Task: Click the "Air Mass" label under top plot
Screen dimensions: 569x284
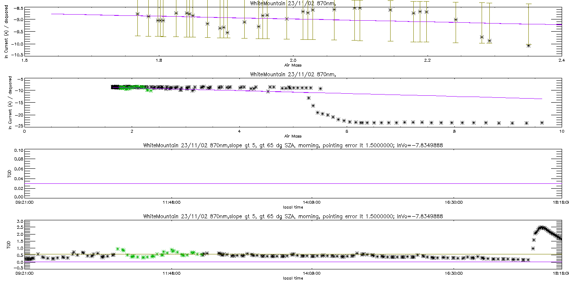Action: click(293, 65)
